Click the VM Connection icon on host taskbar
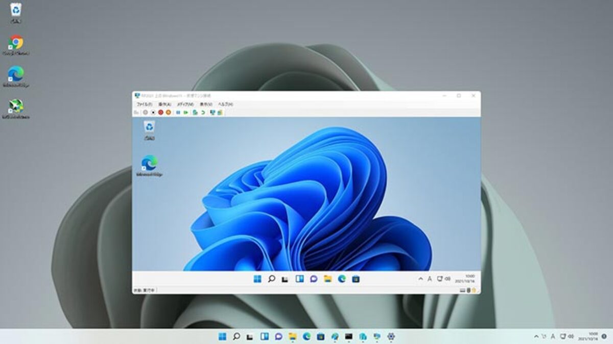This screenshot has height=344, width=613. [x=376, y=336]
